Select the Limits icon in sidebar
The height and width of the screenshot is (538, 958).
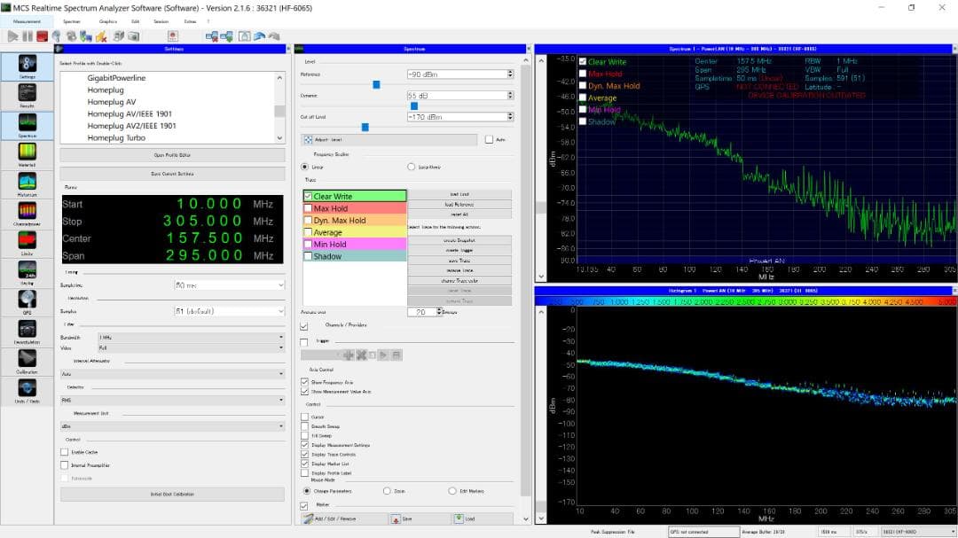[27, 242]
